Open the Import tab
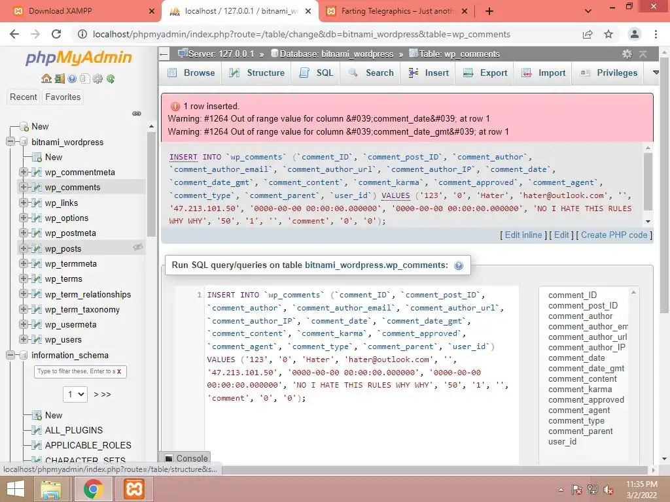The image size is (670, 502). click(544, 73)
